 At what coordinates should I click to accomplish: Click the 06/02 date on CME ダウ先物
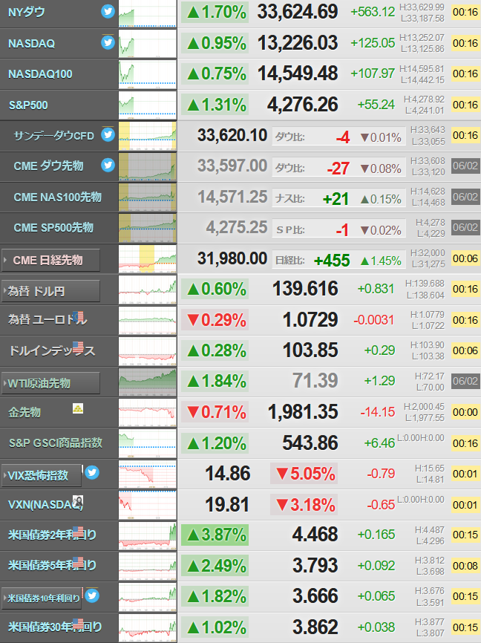click(x=465, y=166)
